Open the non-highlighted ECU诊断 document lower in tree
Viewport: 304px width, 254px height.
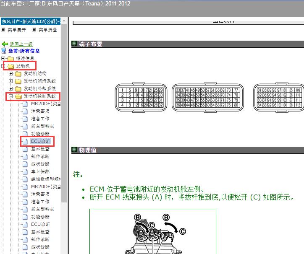tap(41, 224)
